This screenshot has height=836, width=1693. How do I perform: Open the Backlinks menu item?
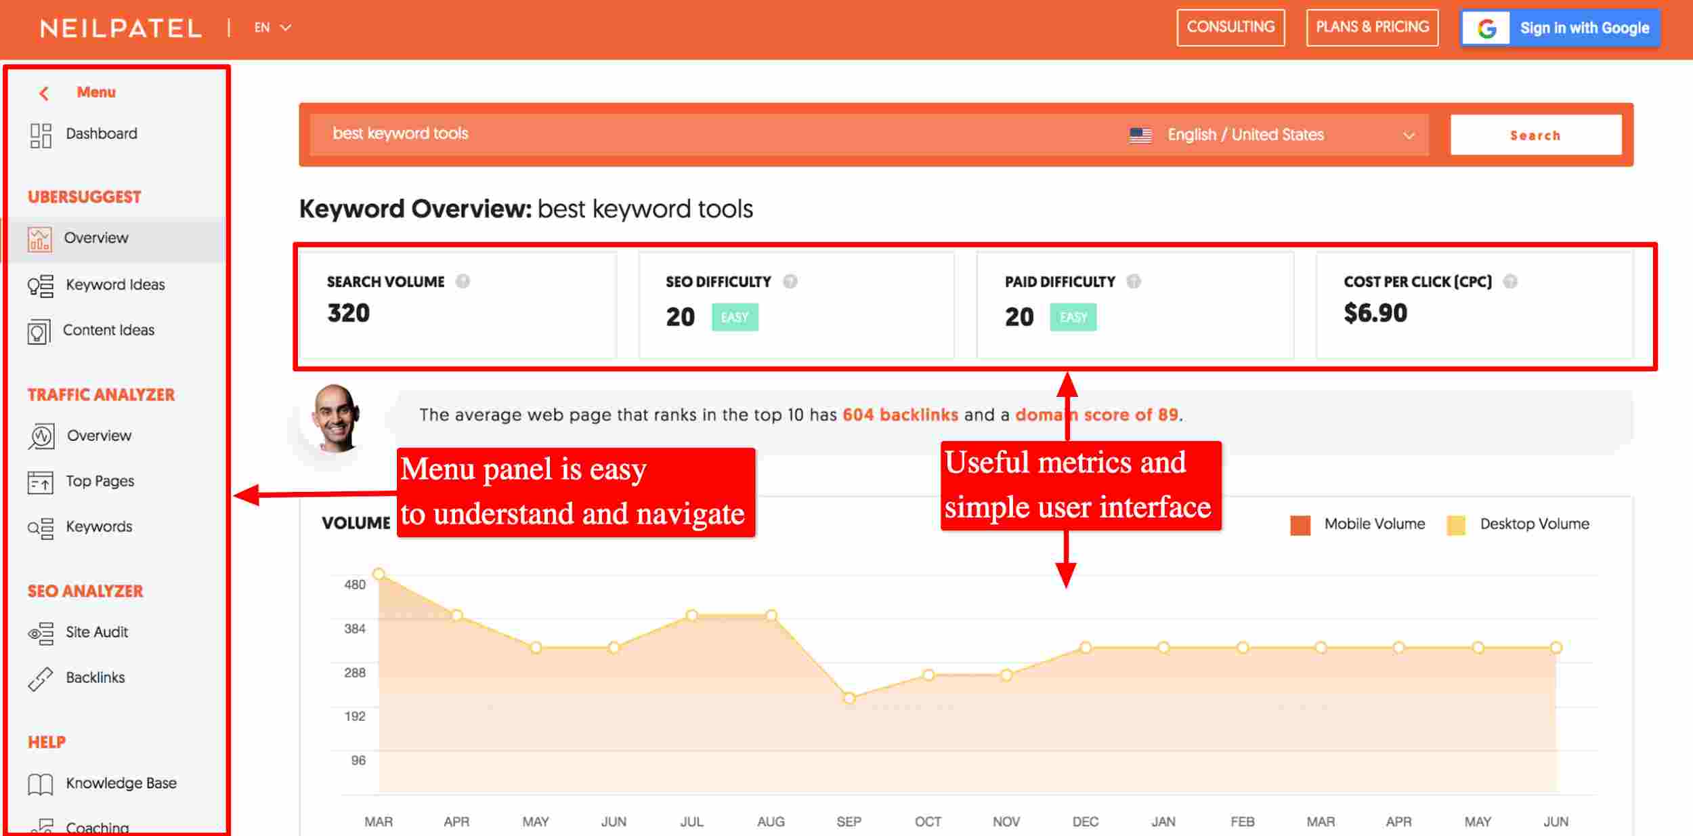95,677
